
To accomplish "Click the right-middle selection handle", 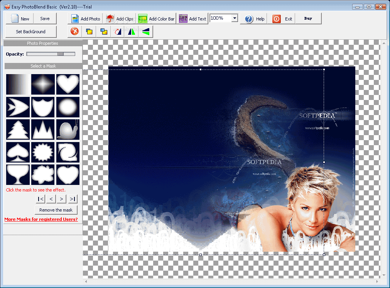I will [324, 162].
